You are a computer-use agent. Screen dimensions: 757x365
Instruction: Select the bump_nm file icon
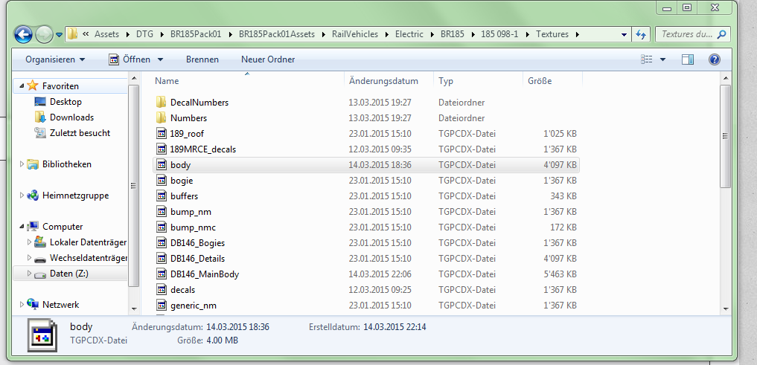(162, 212)
